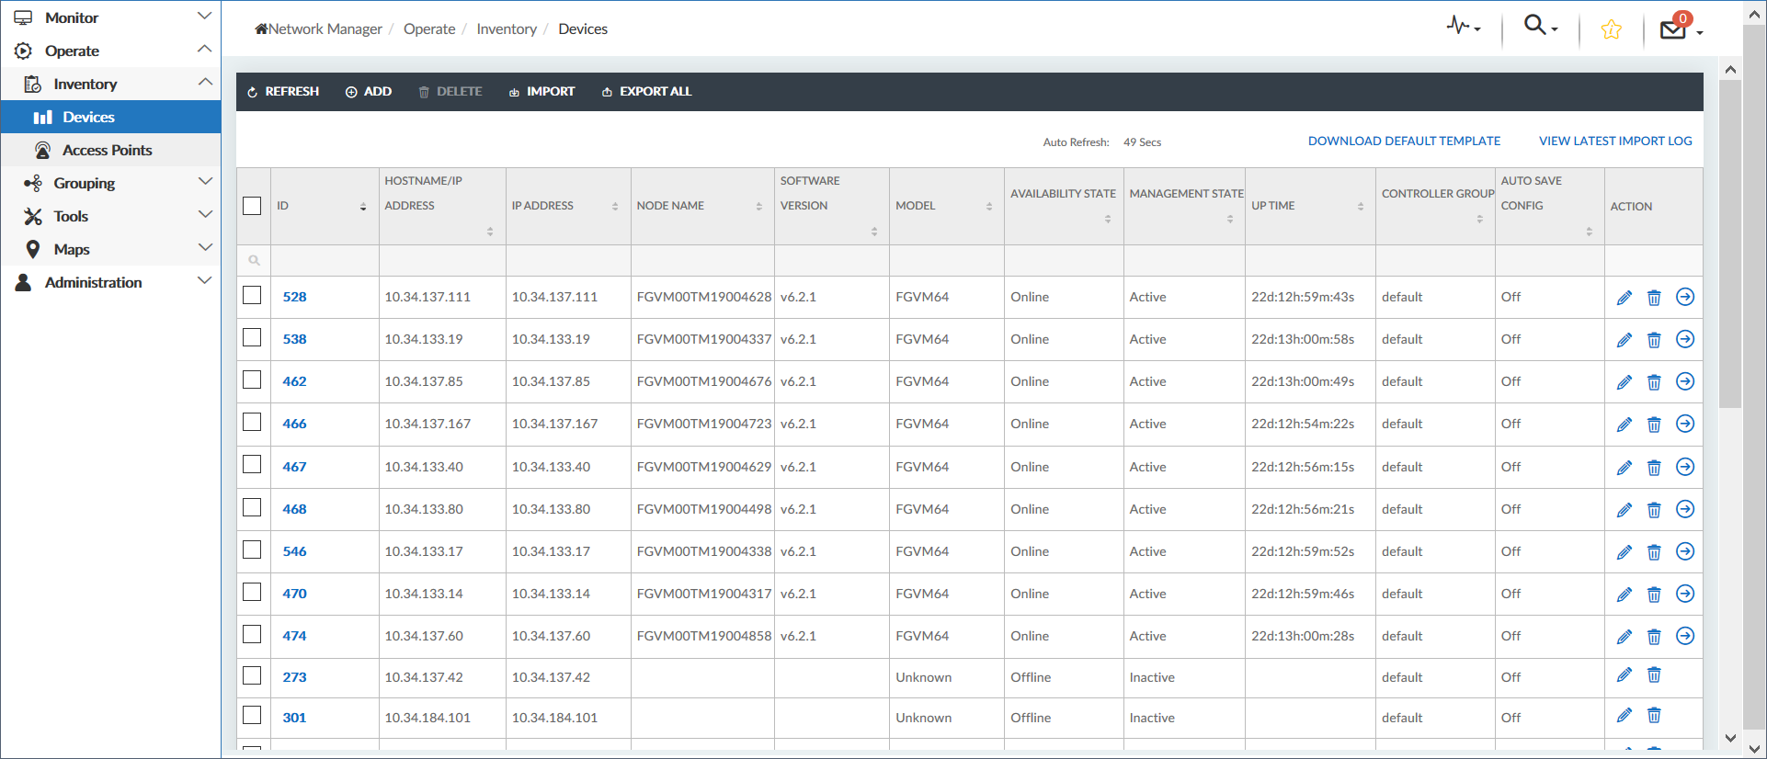Viewport: 1767px width, 759px height.
Task: Open Access Points in the sidebar
Action: coord(110,150)
